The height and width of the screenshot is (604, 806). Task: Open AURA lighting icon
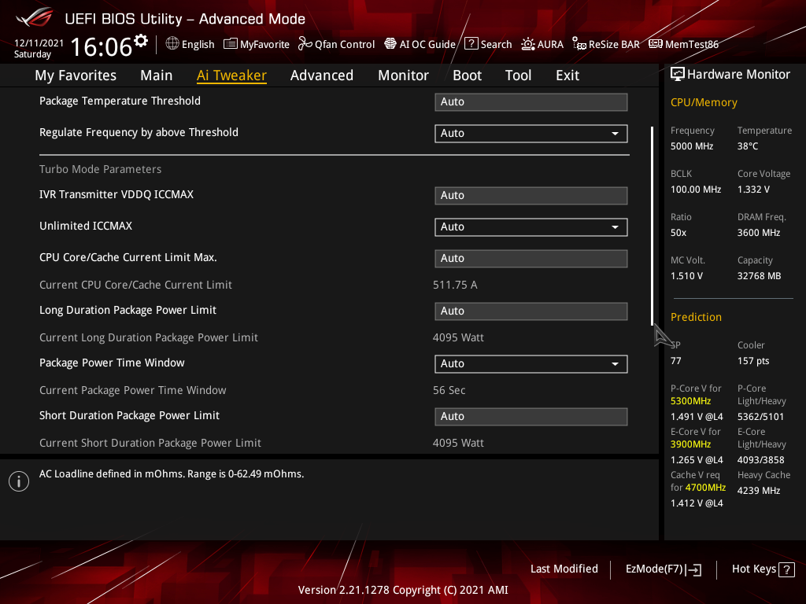[528, 44]
